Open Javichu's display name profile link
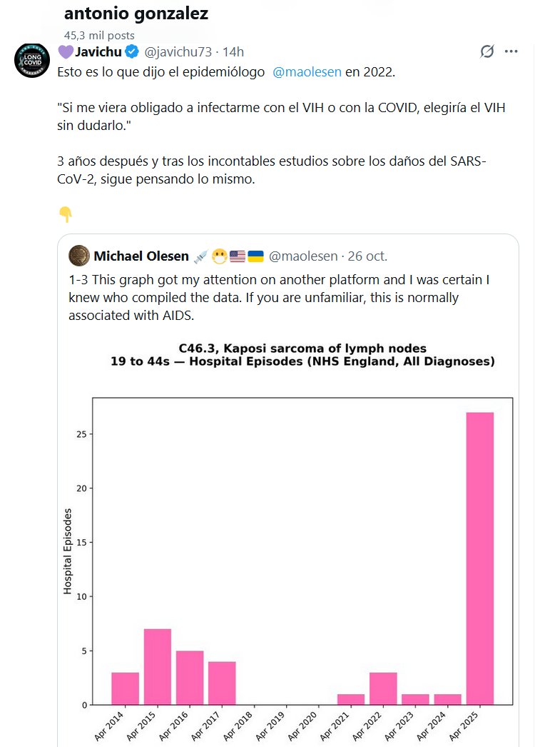 [x=97, y=51]
